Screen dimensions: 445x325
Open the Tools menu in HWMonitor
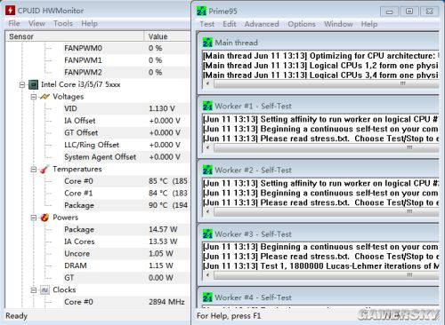click(63, 23)
